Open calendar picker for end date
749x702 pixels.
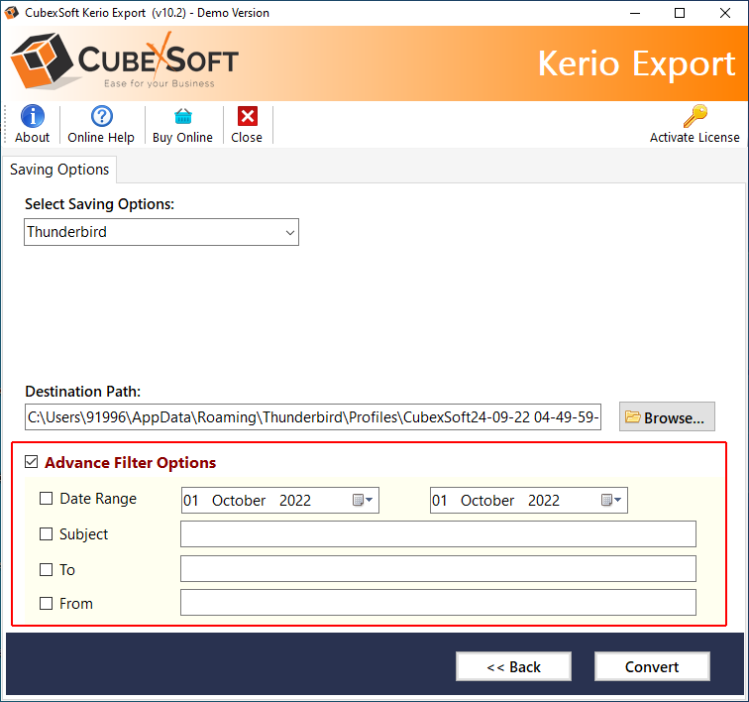click(611, 500)
